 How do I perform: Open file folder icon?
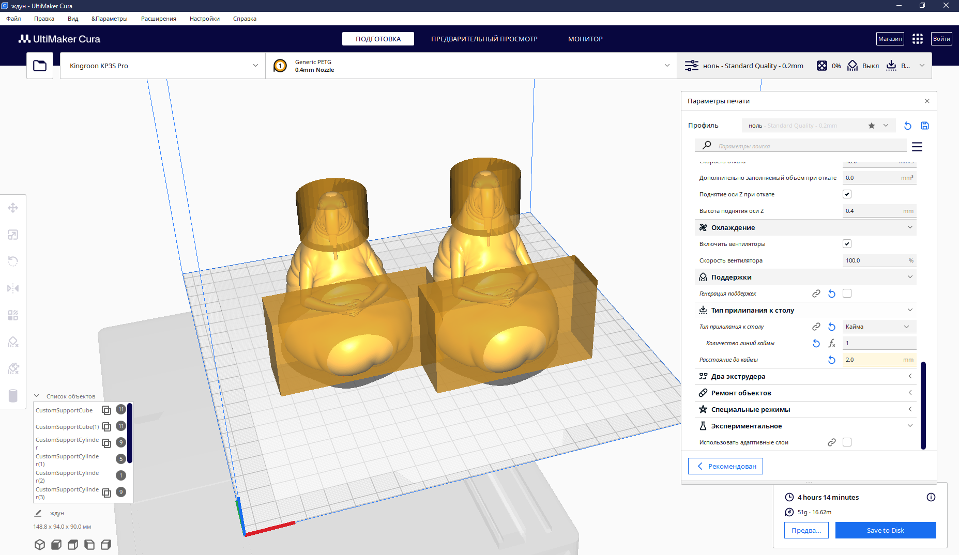[40, 66]
